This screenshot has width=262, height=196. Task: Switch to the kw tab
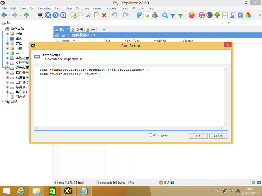(x=90, y=30)
